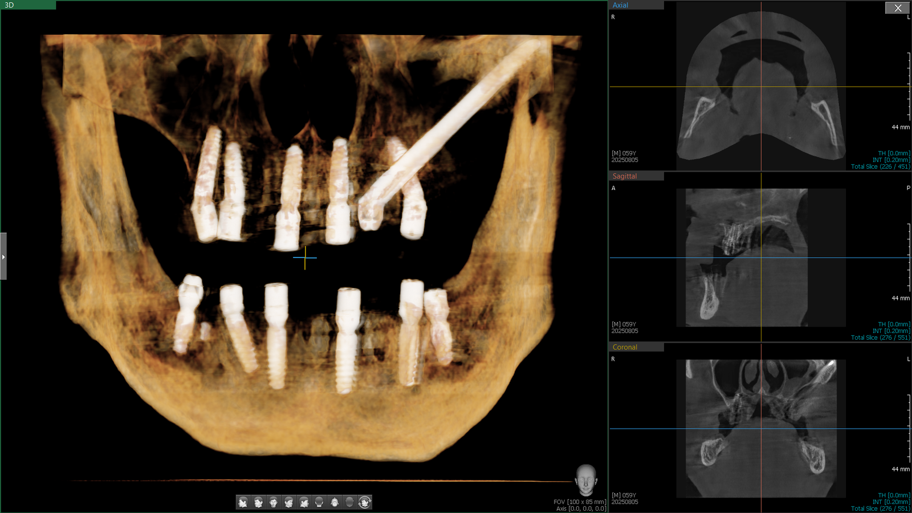Image resolution: width=912 pixels, height=513 pixels.
Task: Click the 3D head orientation indicator
Action: tap(585, 480)
